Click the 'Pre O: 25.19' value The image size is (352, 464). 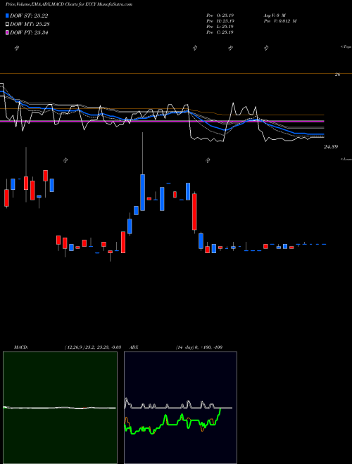pyautogui.click(x=221, y=15)
